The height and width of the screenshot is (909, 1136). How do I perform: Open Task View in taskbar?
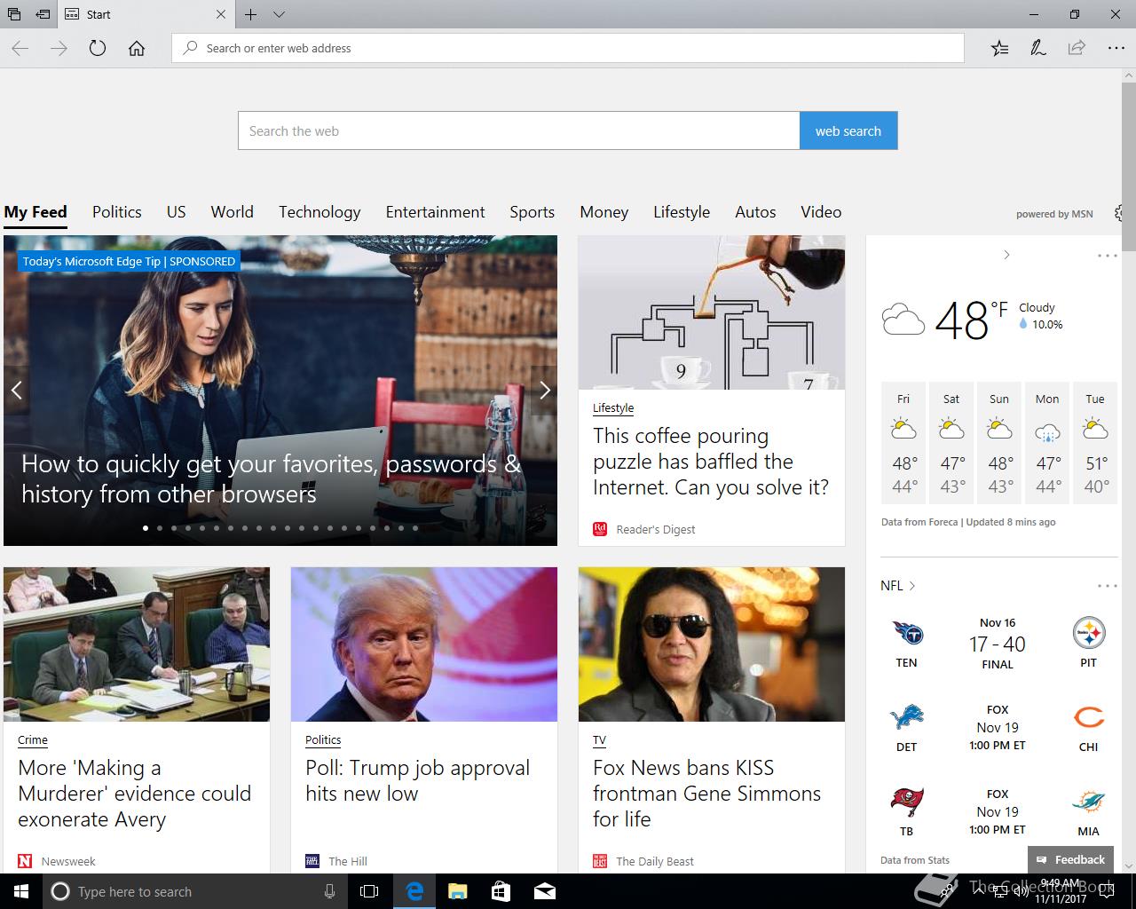(x=369, y=891)
